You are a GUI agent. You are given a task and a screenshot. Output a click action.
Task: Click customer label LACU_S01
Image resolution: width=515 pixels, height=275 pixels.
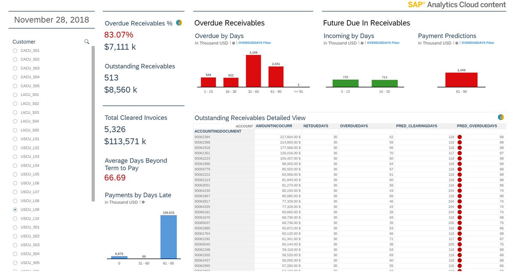(x=30, y=95)
